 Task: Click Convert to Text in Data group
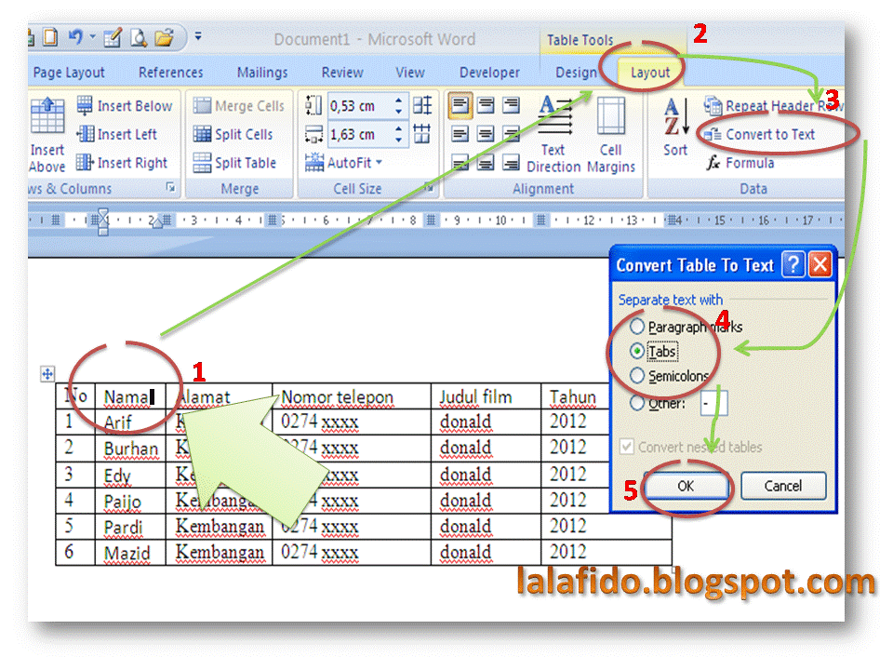(x=759, y=134)
